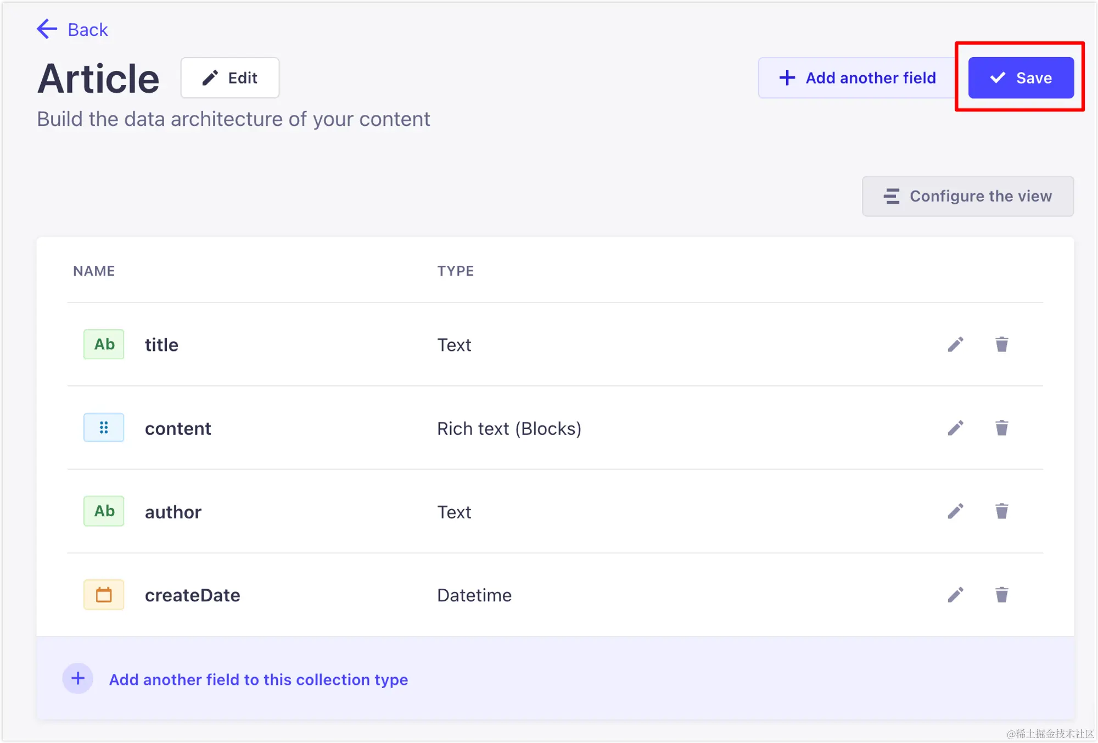Open Edit for Article collection type

click(x=230, y=78)
